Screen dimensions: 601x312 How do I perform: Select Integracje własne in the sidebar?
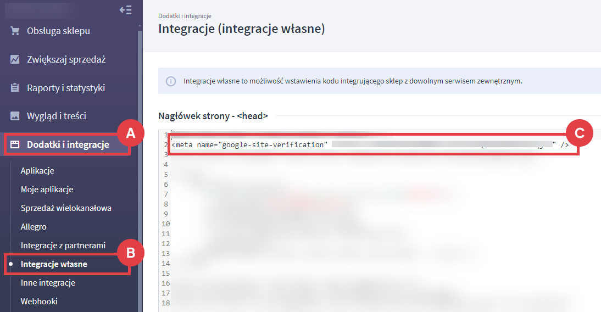[54, 264]
